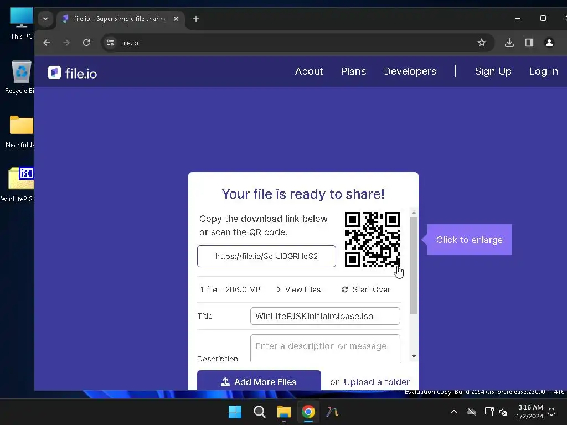Open notifications bell icon
This screenshot has width=567, height=425.
coord(551,412)
